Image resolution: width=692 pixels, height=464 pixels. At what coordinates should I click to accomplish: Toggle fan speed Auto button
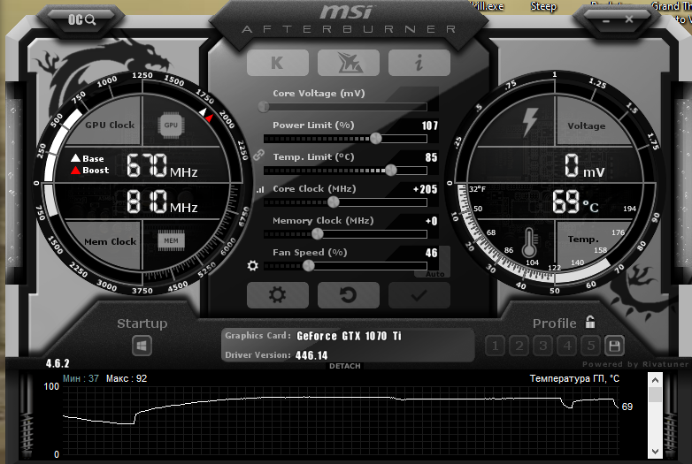[x=434, y=274]
